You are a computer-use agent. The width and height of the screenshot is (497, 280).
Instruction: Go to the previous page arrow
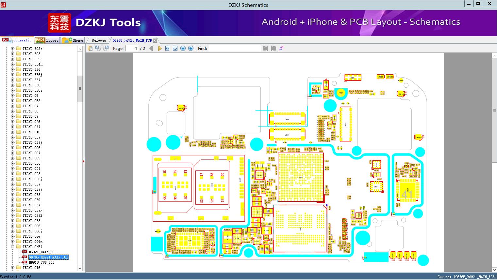click(151, 48)
